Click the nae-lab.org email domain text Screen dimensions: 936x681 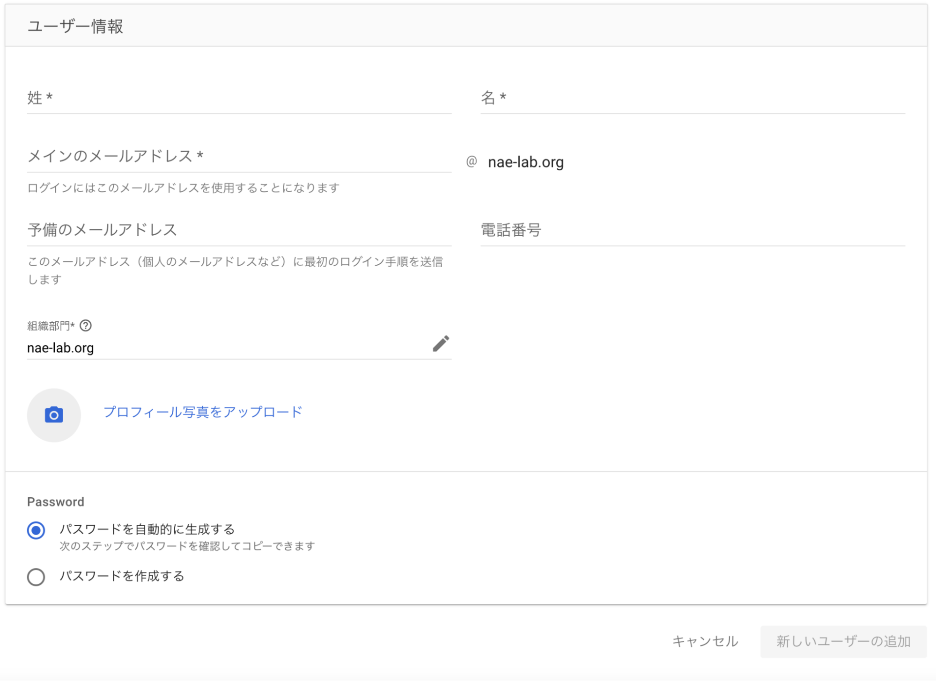click(525, 162)
